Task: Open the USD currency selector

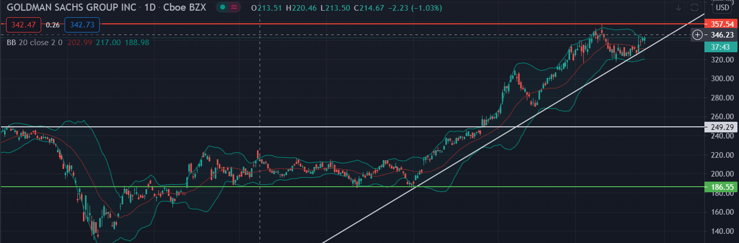Action: point(722,8)
